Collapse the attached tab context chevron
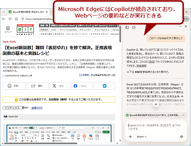 (183, 115)
